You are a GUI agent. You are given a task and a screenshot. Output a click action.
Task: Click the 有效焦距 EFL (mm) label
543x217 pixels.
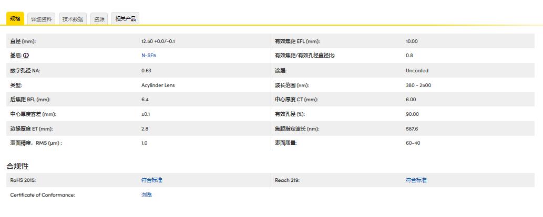(x=297, y=41)
